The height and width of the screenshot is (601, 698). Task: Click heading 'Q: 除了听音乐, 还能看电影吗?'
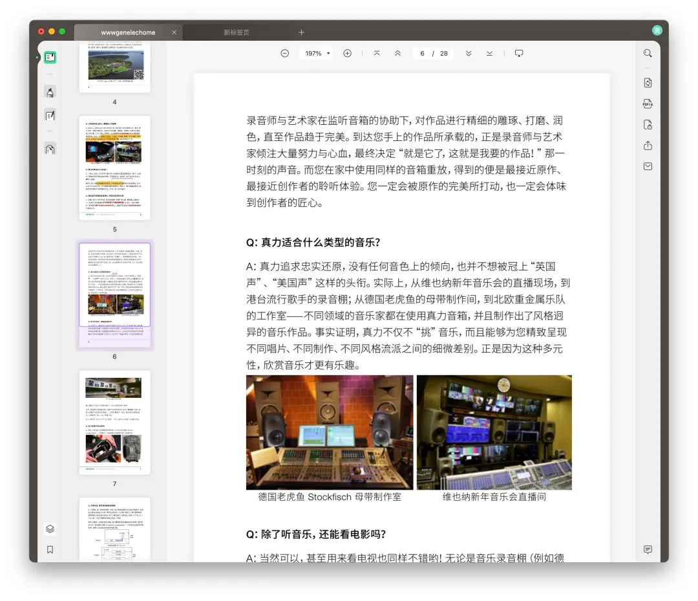pos(315,534)
